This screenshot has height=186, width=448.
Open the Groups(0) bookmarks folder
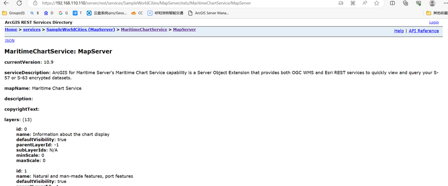click(x=13, y=13)
